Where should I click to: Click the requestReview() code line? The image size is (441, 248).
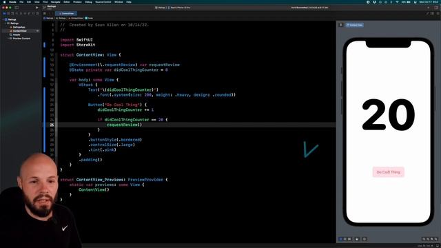tap(124, 125)
